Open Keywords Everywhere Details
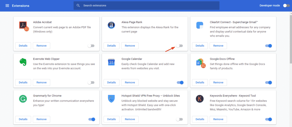The image size is (292, 127). click(200, 119)
